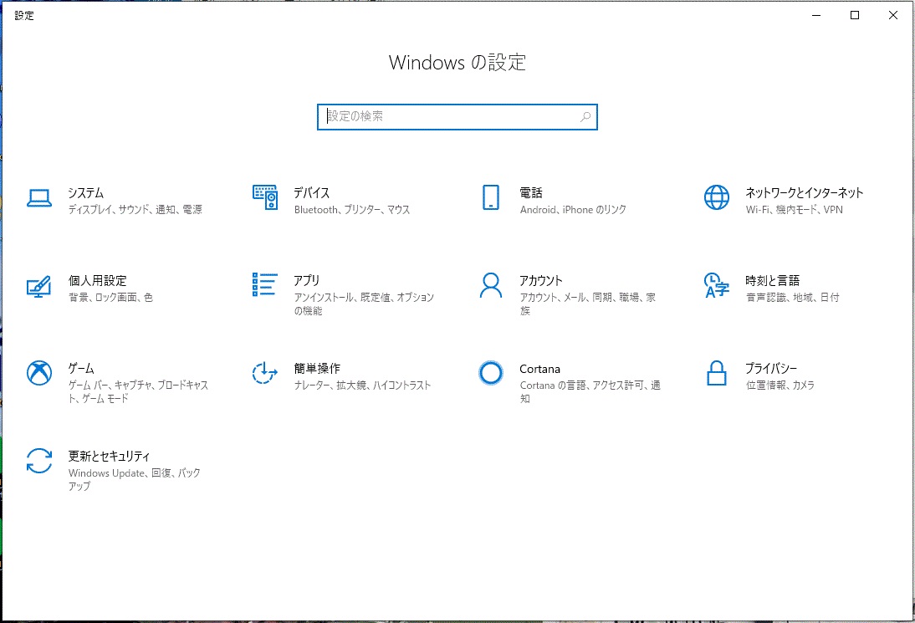Select the 電話 heading
Image resolution: width=915 pixels, height=623 pixels.
(531, 192)
